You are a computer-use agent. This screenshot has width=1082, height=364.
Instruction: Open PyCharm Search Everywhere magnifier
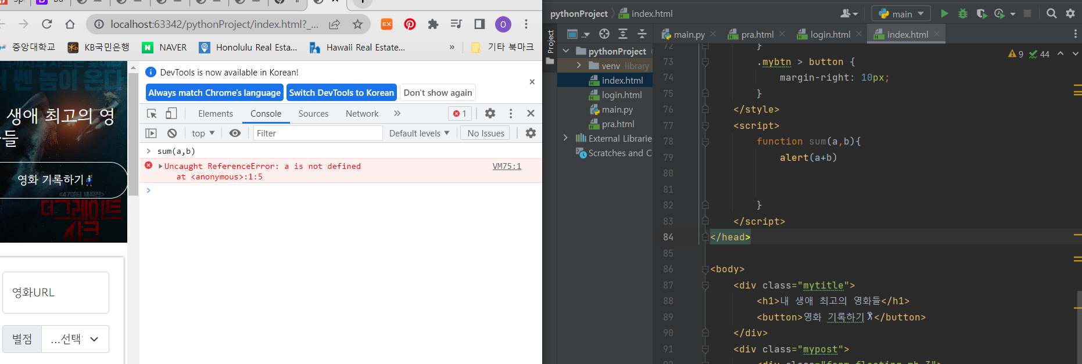tap(1051, 13)
